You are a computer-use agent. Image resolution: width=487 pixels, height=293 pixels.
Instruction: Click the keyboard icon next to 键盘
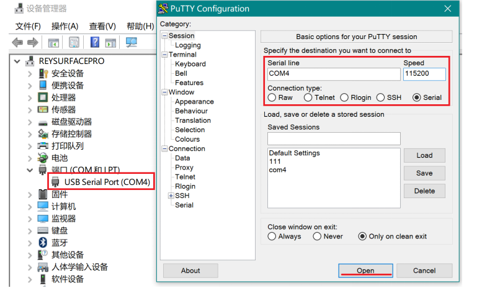(43, 230)
